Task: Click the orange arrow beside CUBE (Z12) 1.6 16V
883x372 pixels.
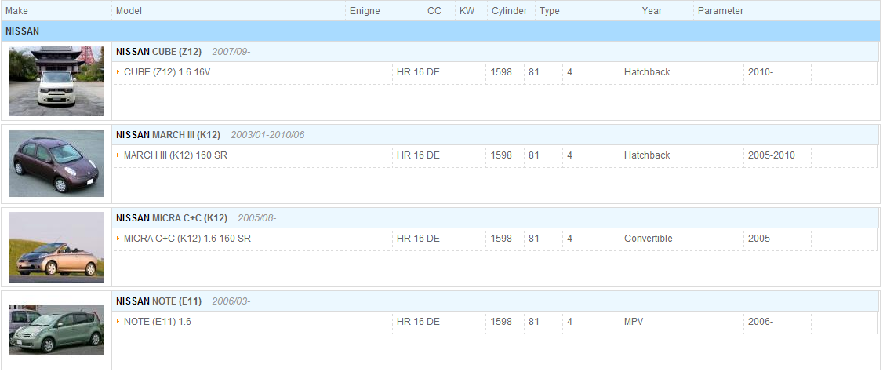Action: click(x=118, y=72)
